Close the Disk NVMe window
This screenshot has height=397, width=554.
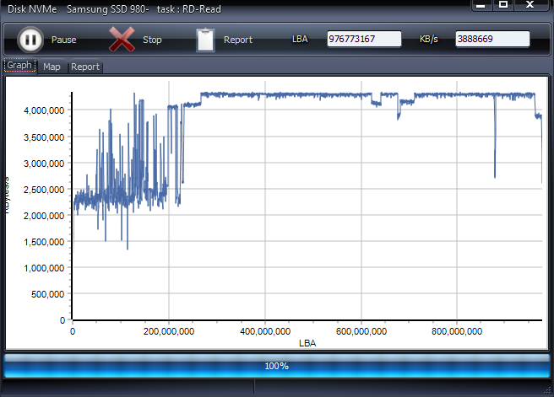pyautogui.click(x=530, y=5)
